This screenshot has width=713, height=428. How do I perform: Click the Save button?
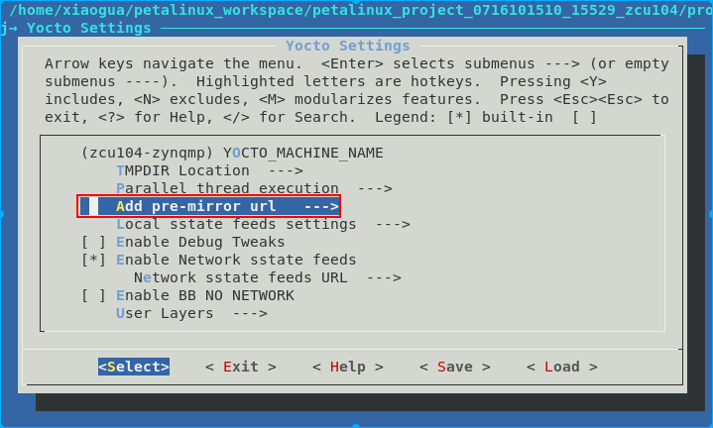point(455,367)
